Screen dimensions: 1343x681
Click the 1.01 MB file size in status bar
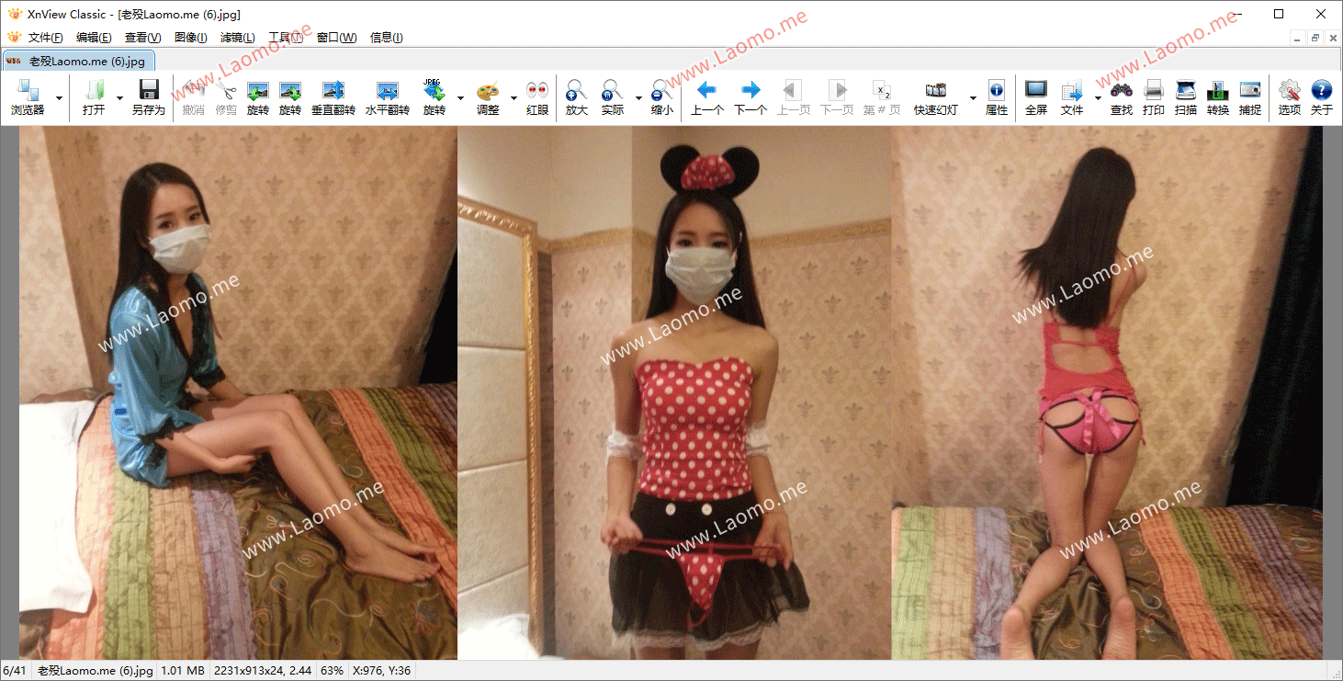(x=183, y=671)
